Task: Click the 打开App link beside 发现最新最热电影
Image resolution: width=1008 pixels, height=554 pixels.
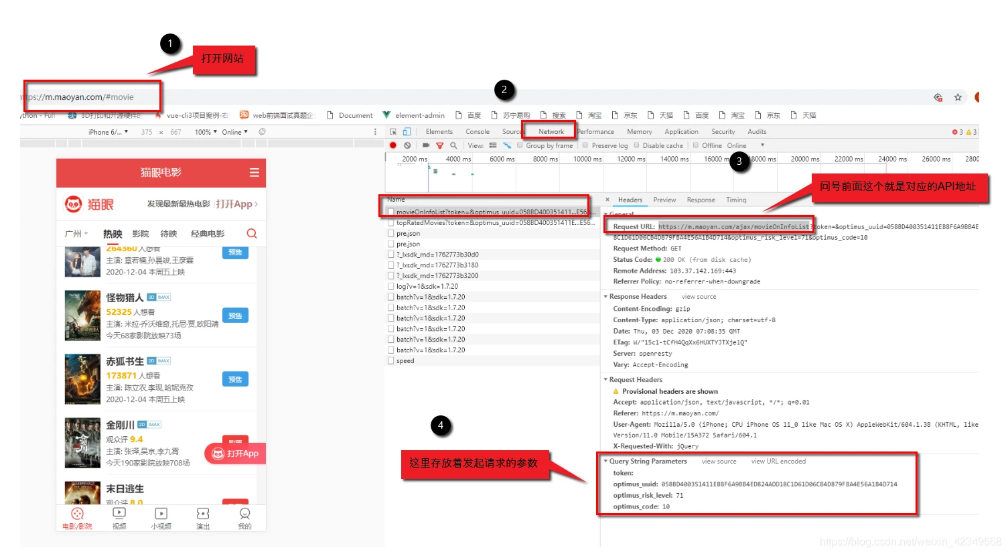Action: [236, 204]
